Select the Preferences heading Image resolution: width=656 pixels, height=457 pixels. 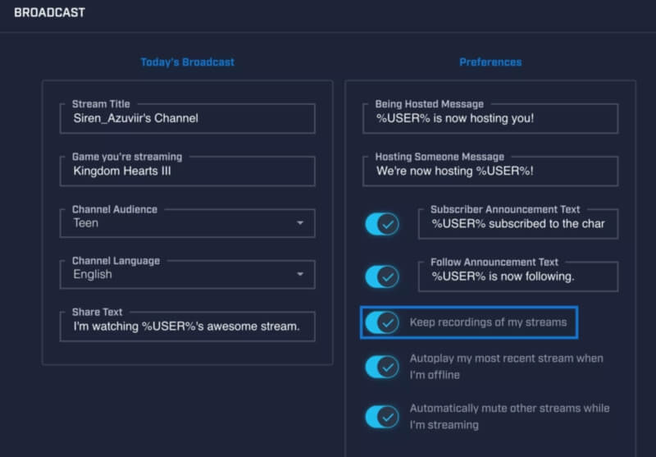click(x=490, y=62)
